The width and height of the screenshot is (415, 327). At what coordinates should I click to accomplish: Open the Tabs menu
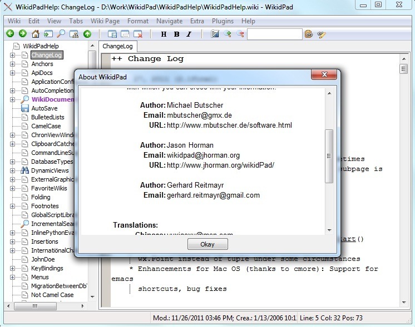point(76,21)
